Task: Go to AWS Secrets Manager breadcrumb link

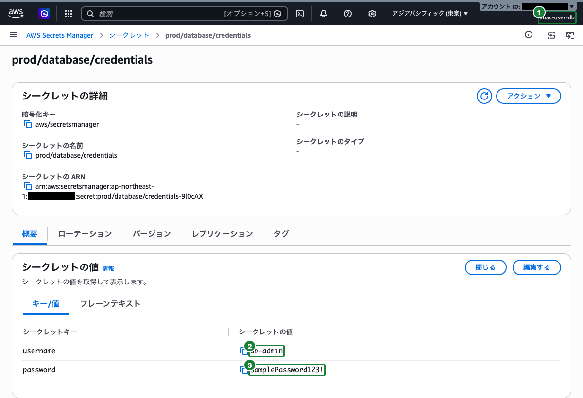Action: (60, 35)
